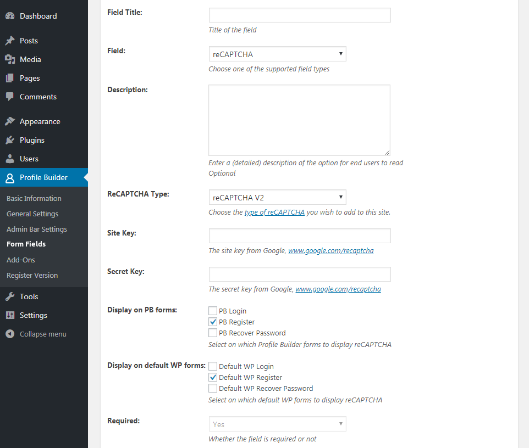Click the Collapse menu arrow icon
The image size is (529, 448).
pos(10,334)
